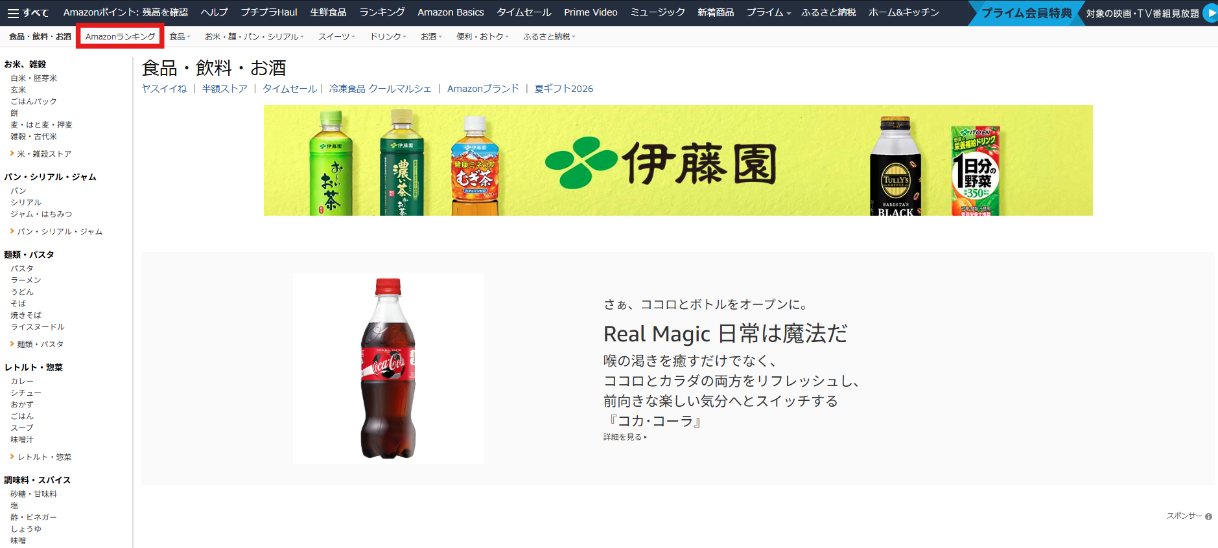Open パン under パン・シリアル・ジャム

coord(18,191)
